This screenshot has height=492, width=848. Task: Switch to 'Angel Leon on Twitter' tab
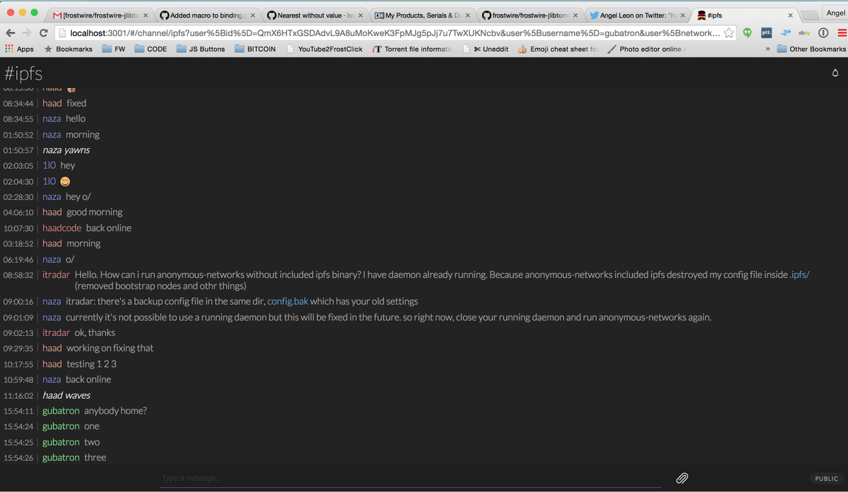[x=636, y=15]
